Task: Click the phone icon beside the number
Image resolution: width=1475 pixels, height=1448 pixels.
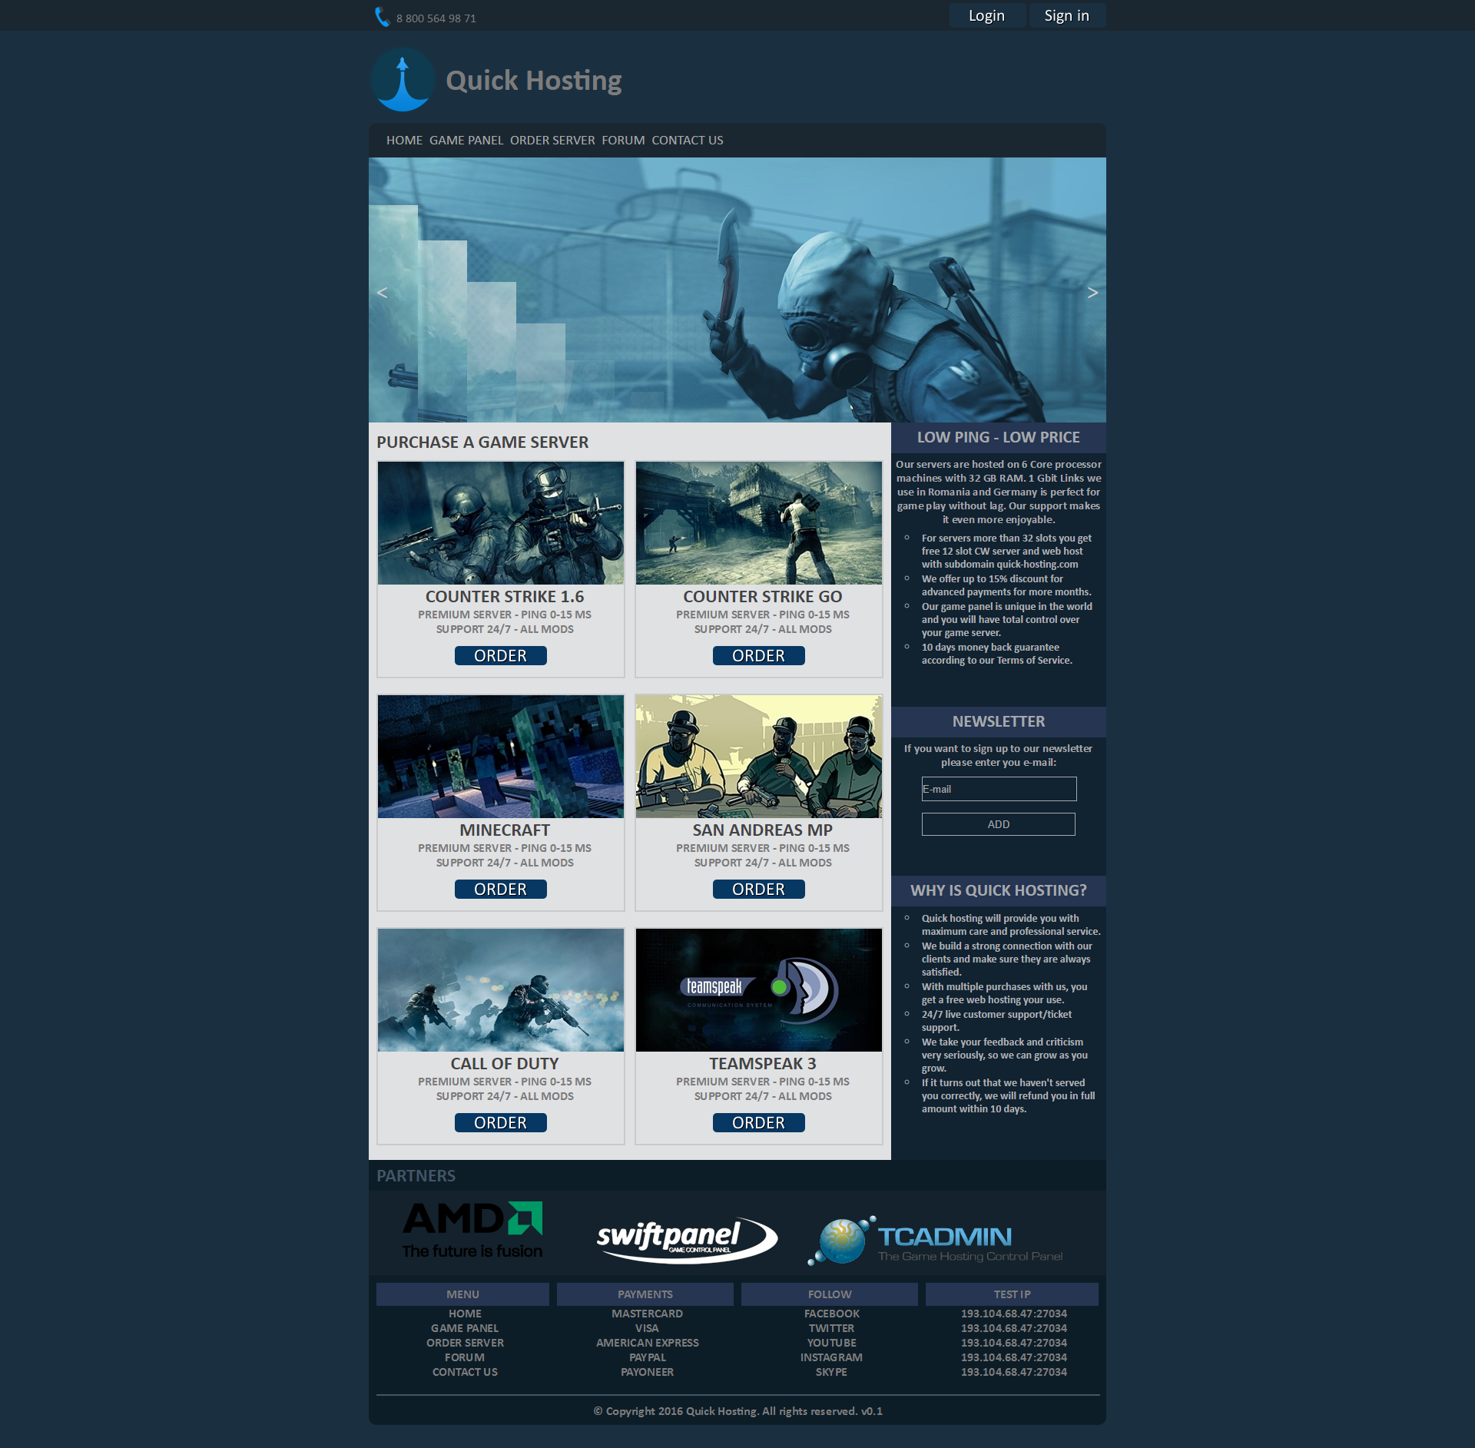Action: (382, 17)
